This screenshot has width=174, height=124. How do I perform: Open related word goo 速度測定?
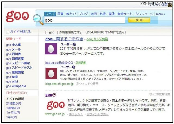15,72
